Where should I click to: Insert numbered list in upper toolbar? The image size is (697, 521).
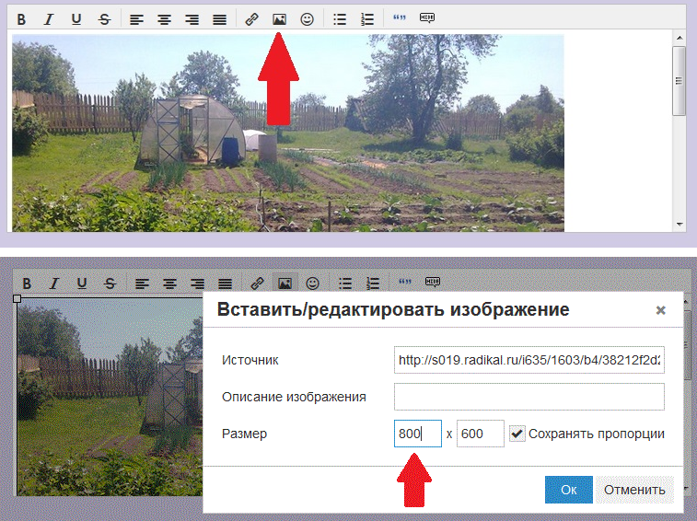pyautogui.click(x=367, y=19)
